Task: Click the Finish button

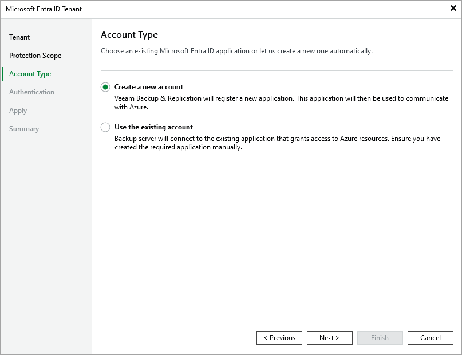Action: pos(380,337)
